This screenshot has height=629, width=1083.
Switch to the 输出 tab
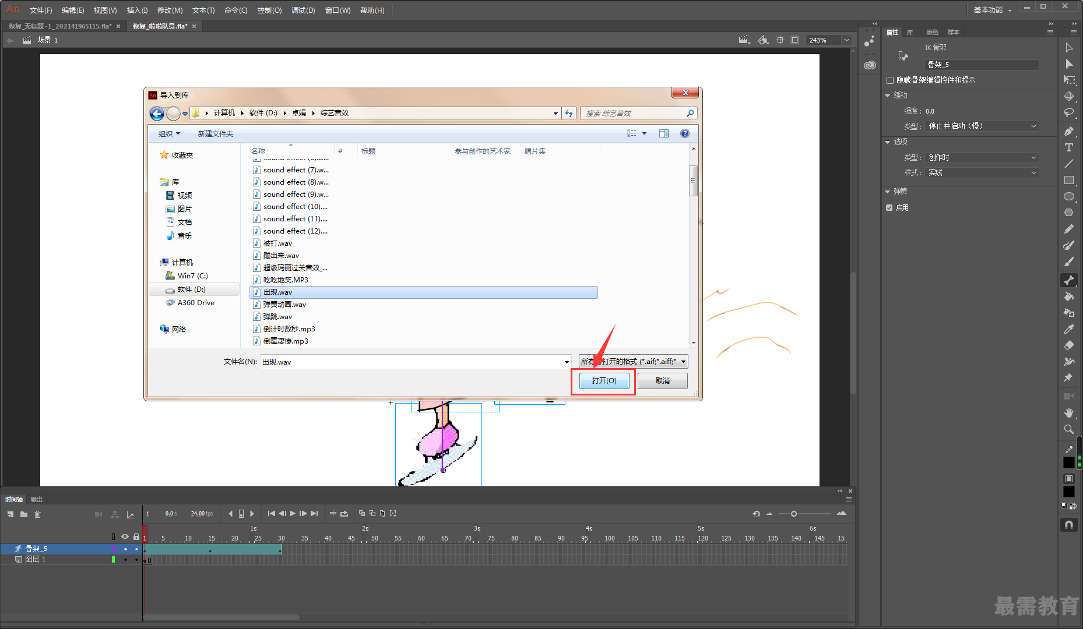coord(37,500)
